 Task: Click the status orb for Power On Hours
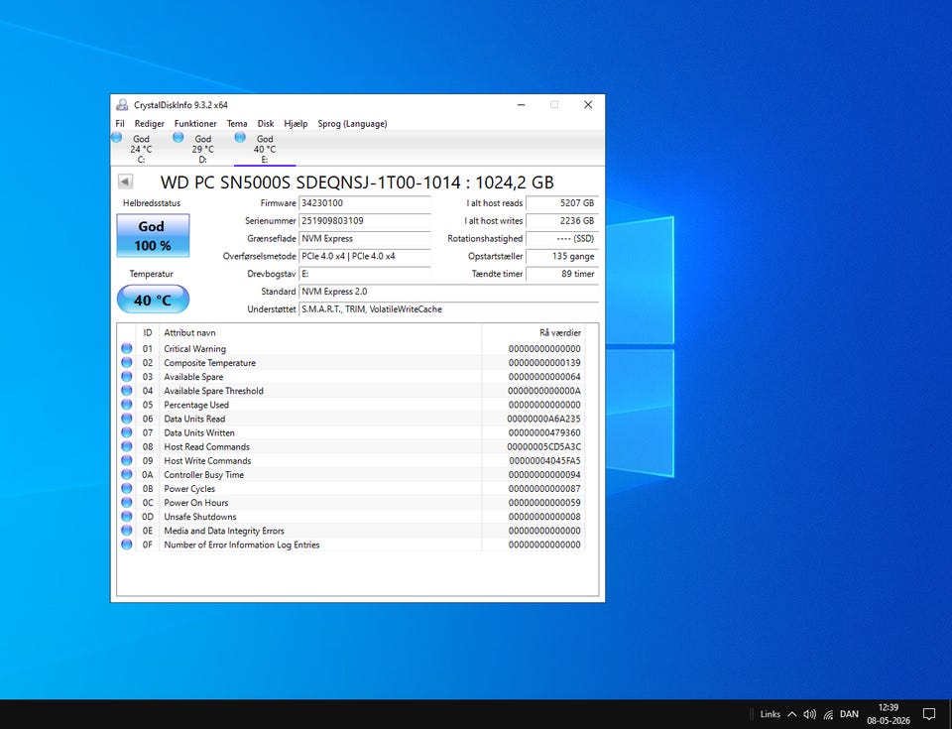(126, 502)
